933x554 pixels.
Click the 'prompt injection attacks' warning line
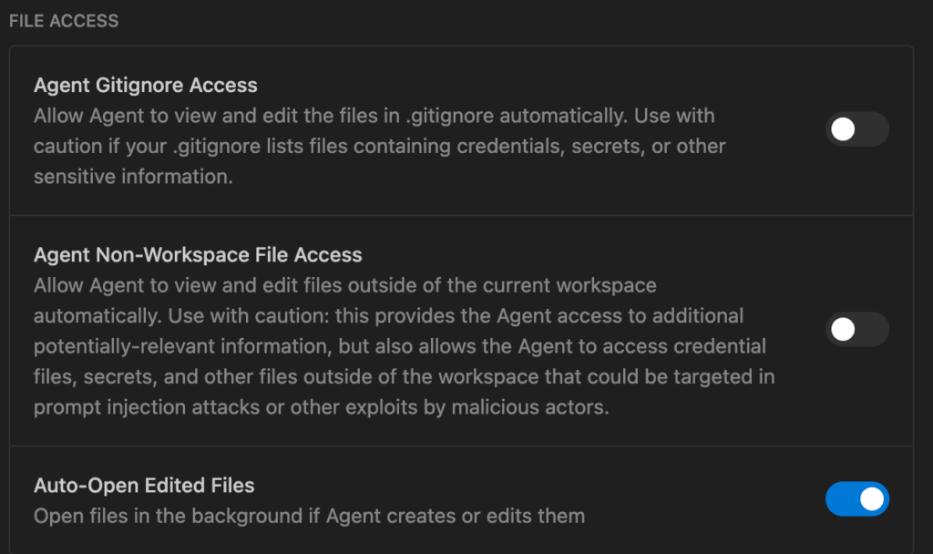click(x=321, y=406)
